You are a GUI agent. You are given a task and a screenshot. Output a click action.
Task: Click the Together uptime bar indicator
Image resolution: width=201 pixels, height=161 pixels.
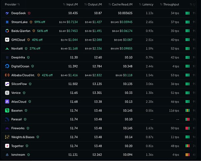click(188, 146)
